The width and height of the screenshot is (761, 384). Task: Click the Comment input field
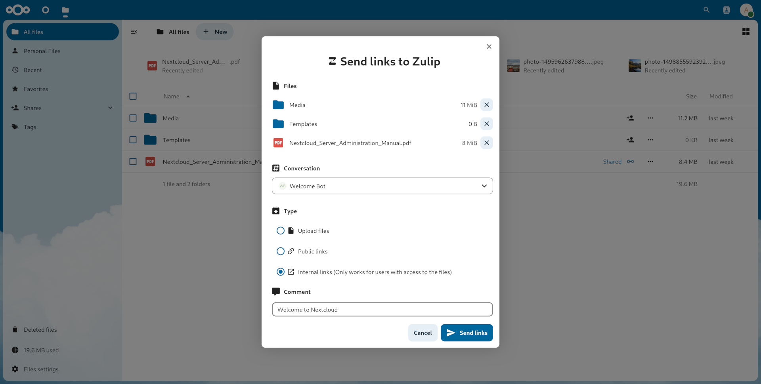tap(382, 310)
